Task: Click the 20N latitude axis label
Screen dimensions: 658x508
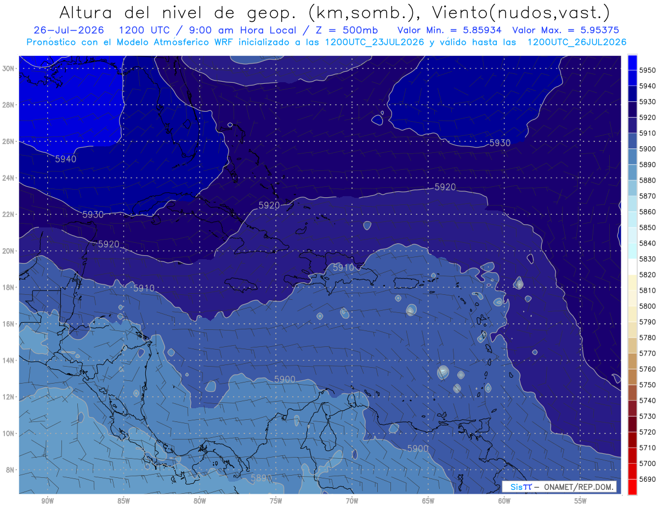Action: point(8,251)
